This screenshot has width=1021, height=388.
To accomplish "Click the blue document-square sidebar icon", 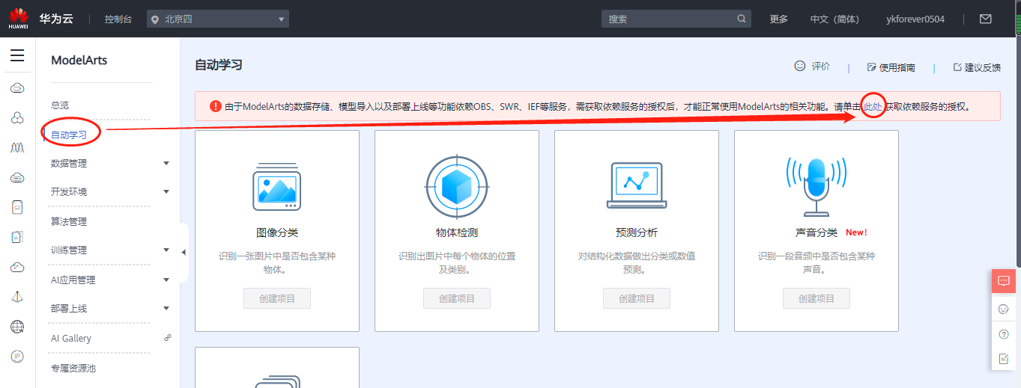I will click(17, 238).
